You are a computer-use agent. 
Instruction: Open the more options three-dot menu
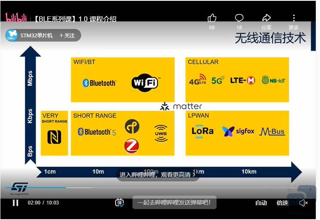pos(294,18)
